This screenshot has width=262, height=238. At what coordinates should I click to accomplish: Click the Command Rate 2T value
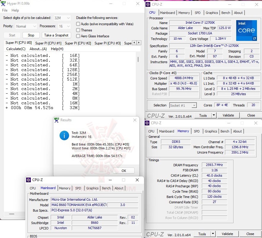click(x=214, y=202)
